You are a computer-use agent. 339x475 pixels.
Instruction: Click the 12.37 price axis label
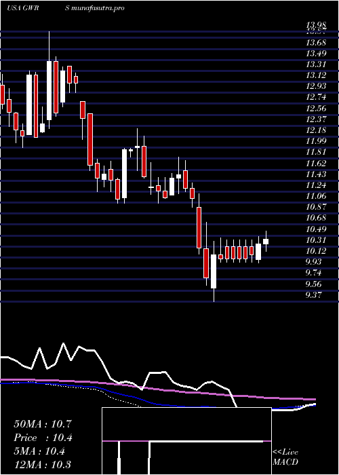(316, 119)
